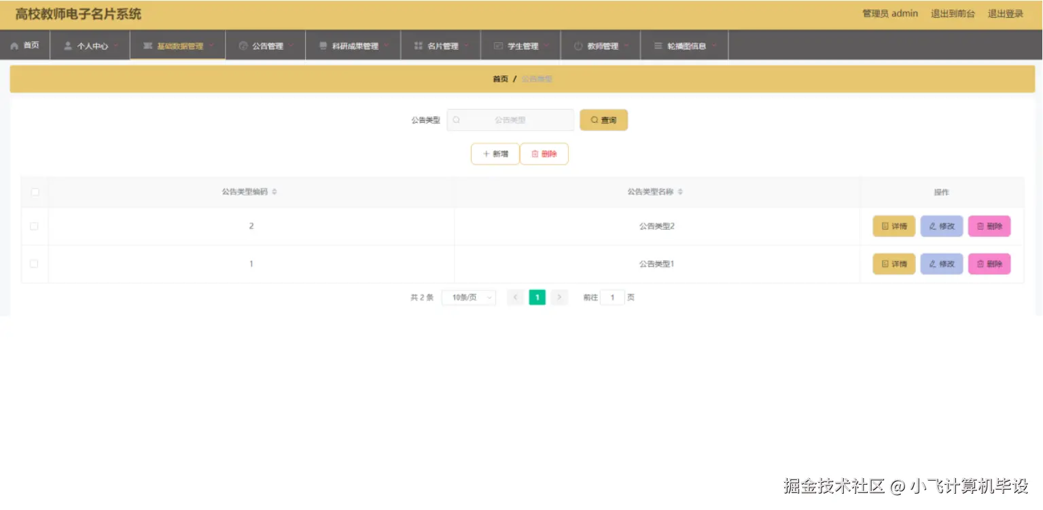This screenshot has height=510, width=1043.
Task: Click the 新增 add button
Action: point(495,154)
